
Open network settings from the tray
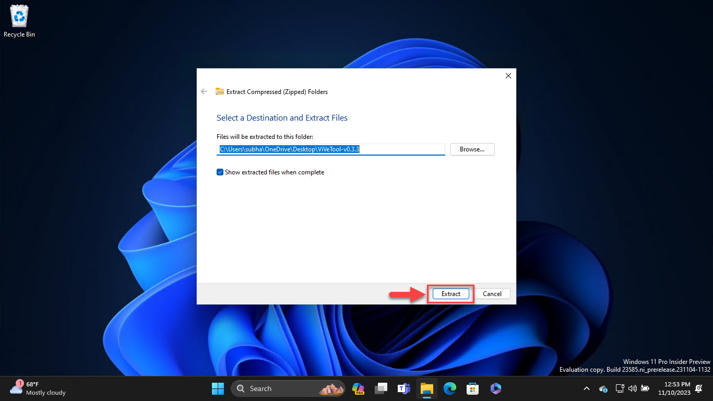coord(620,388)
